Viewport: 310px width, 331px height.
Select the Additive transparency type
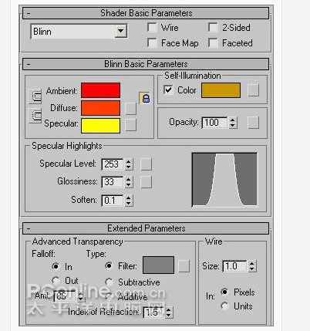click(109, 296)
